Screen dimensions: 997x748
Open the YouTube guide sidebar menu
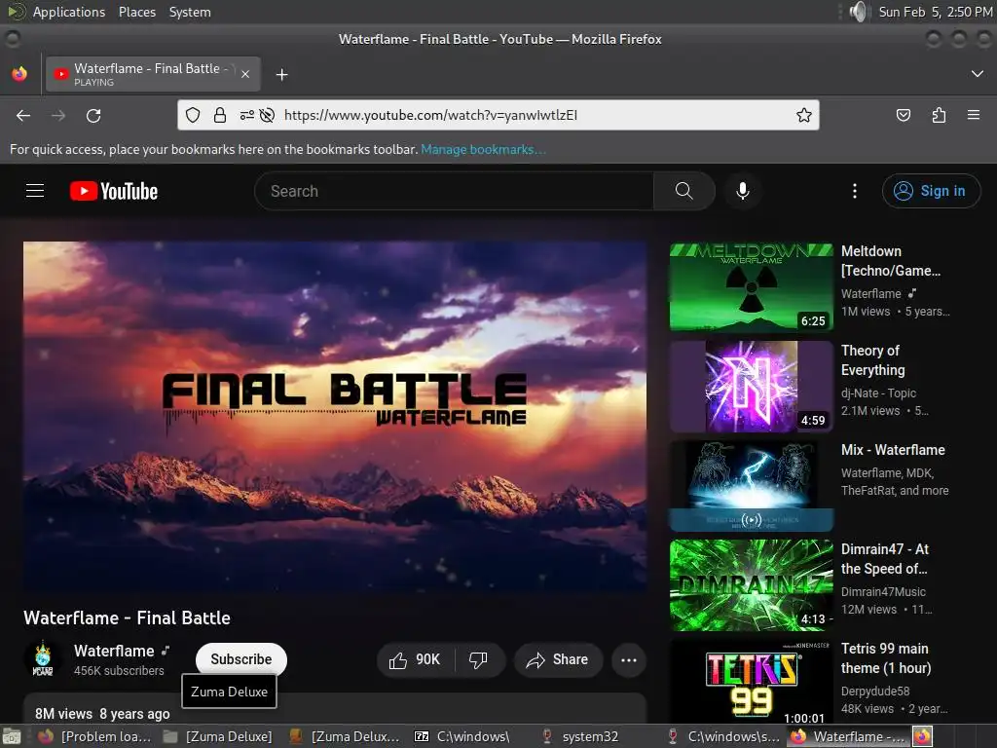(x=35, y=191)
